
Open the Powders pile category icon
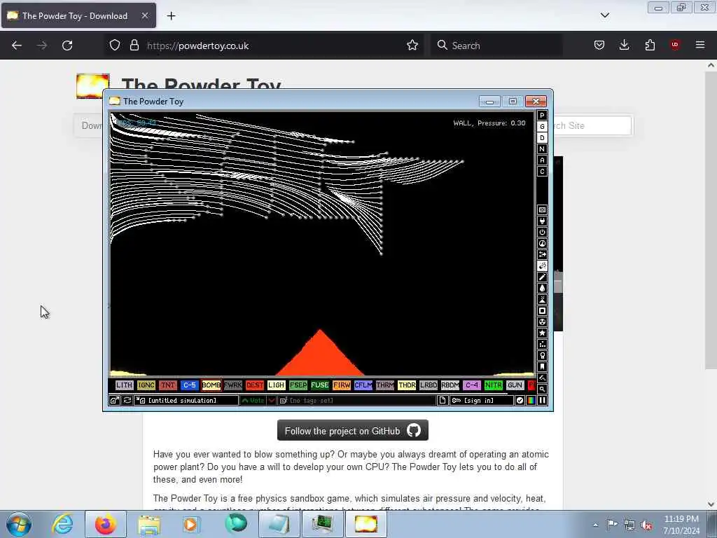click(542, 300)
